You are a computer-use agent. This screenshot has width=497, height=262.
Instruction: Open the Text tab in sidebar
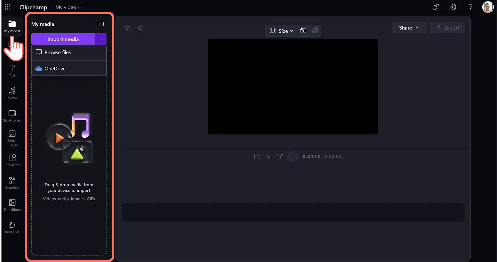(12, 71)
